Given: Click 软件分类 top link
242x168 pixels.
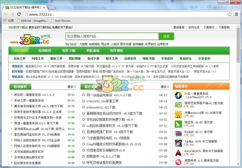Looking at the screenshot, I should click(x=194, y=27).
